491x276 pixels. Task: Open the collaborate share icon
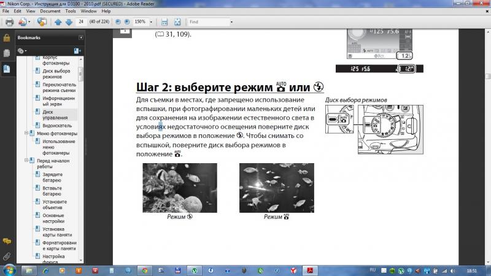[x=42, y=22]
